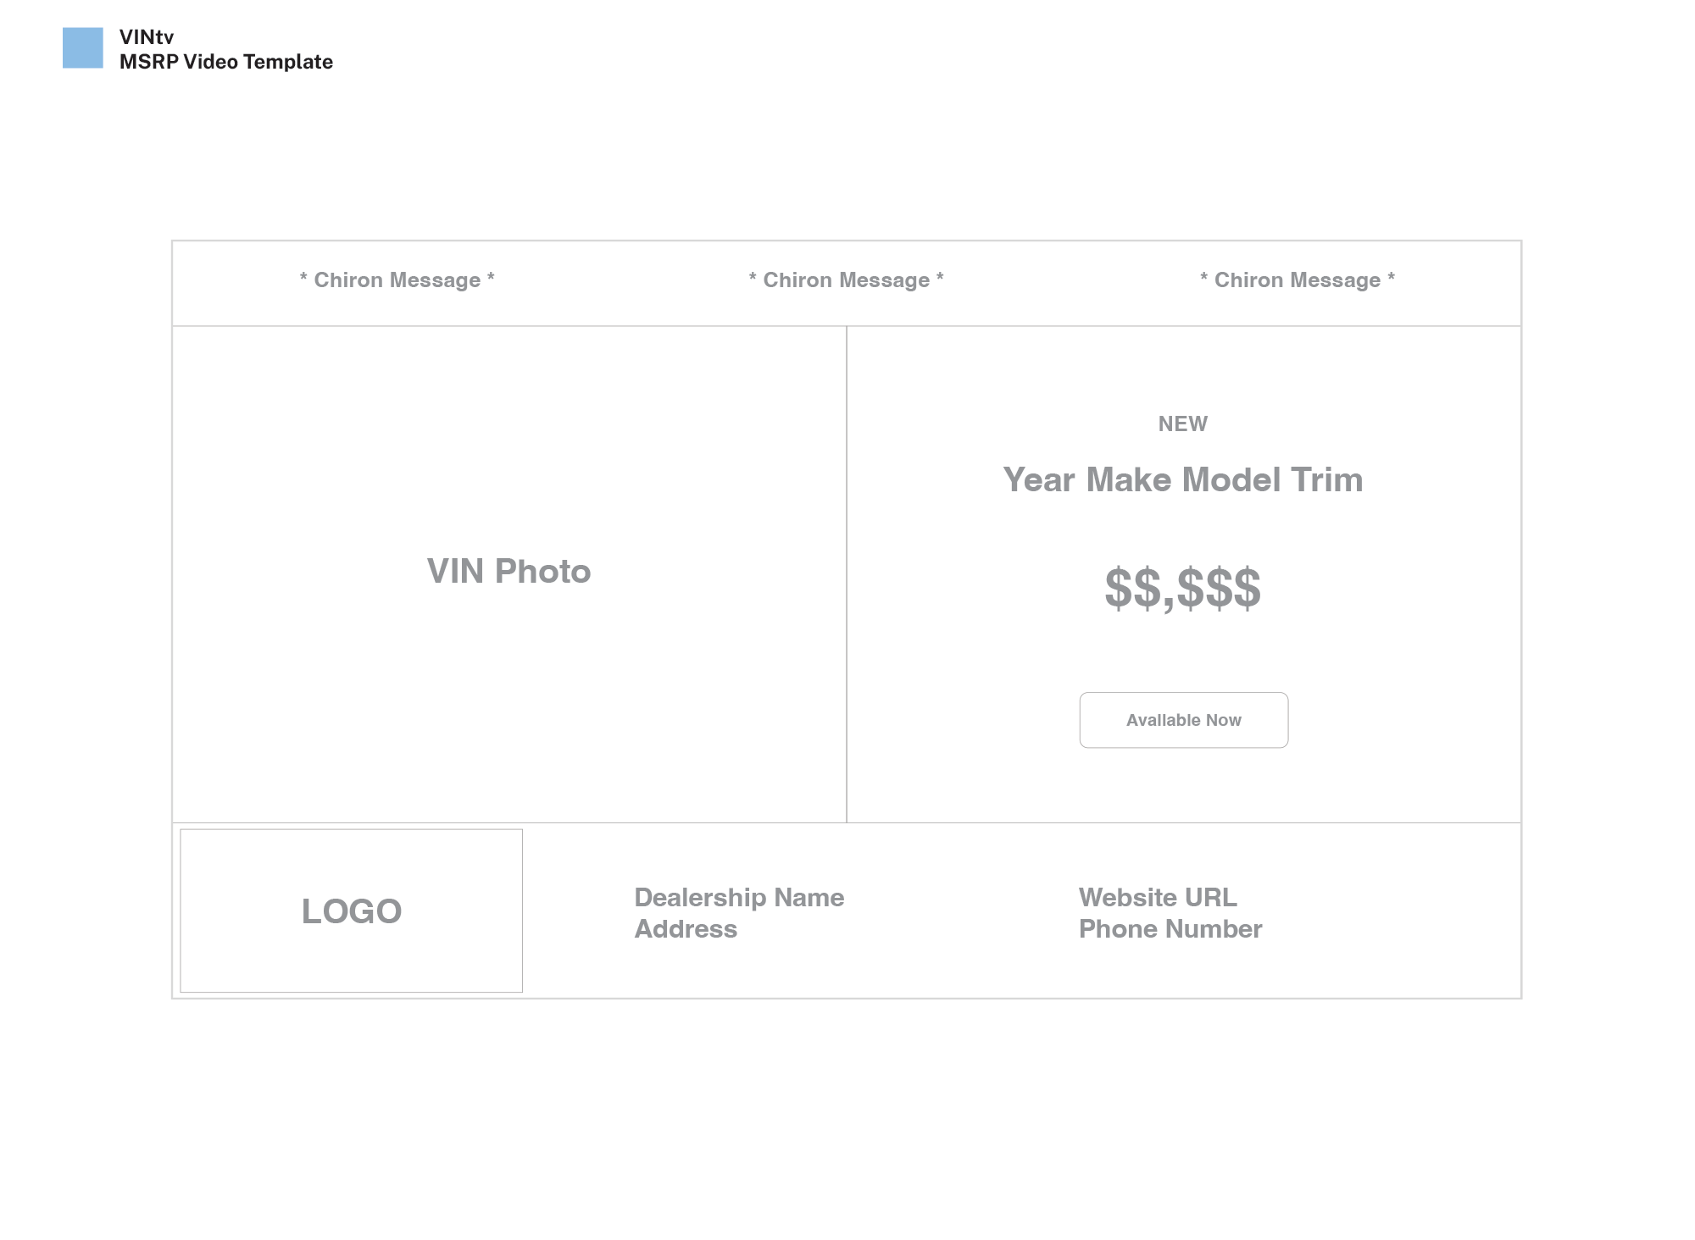Click the blank area above the NEW label

pyautogui.click(x=1183, y=368)
